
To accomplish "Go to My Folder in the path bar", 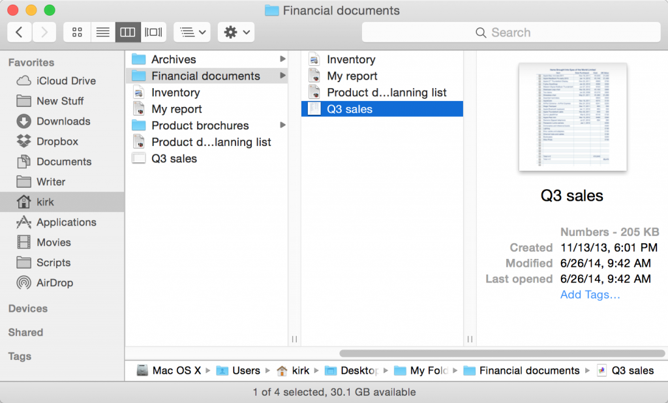I will pyautogui.click(x=421, y=370).
